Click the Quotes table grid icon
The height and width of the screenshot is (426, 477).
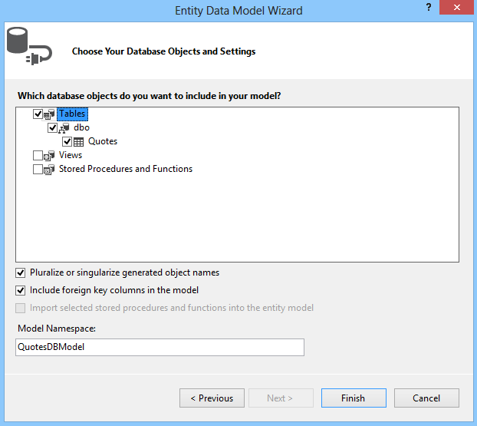78,142
